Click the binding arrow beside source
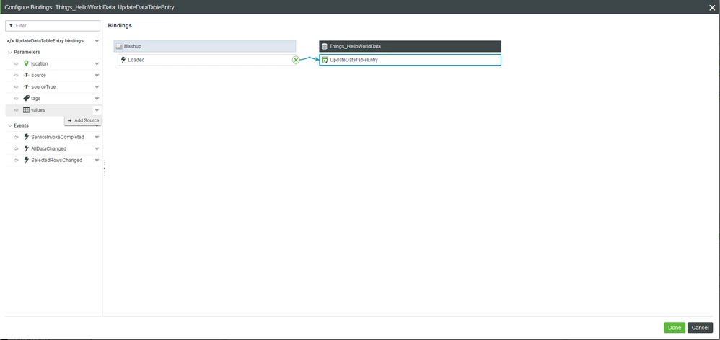Viewport: 720px width, 340px height. coord(16,75)
